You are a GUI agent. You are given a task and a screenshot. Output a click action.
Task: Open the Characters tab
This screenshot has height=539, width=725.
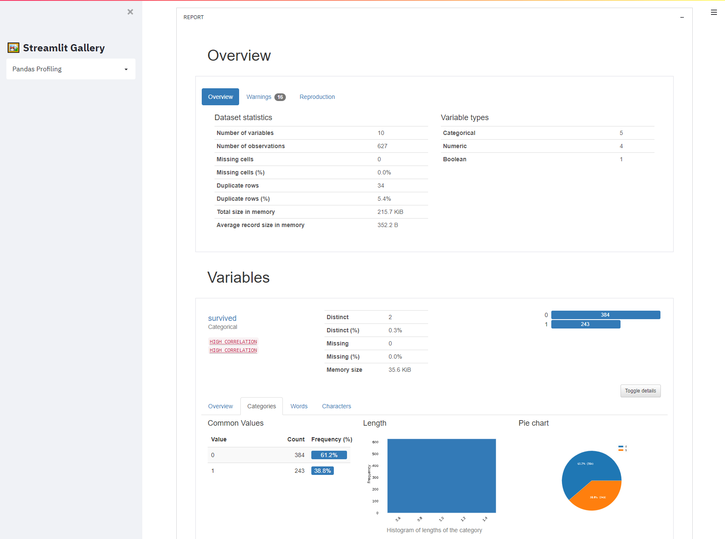pos(336,406)
